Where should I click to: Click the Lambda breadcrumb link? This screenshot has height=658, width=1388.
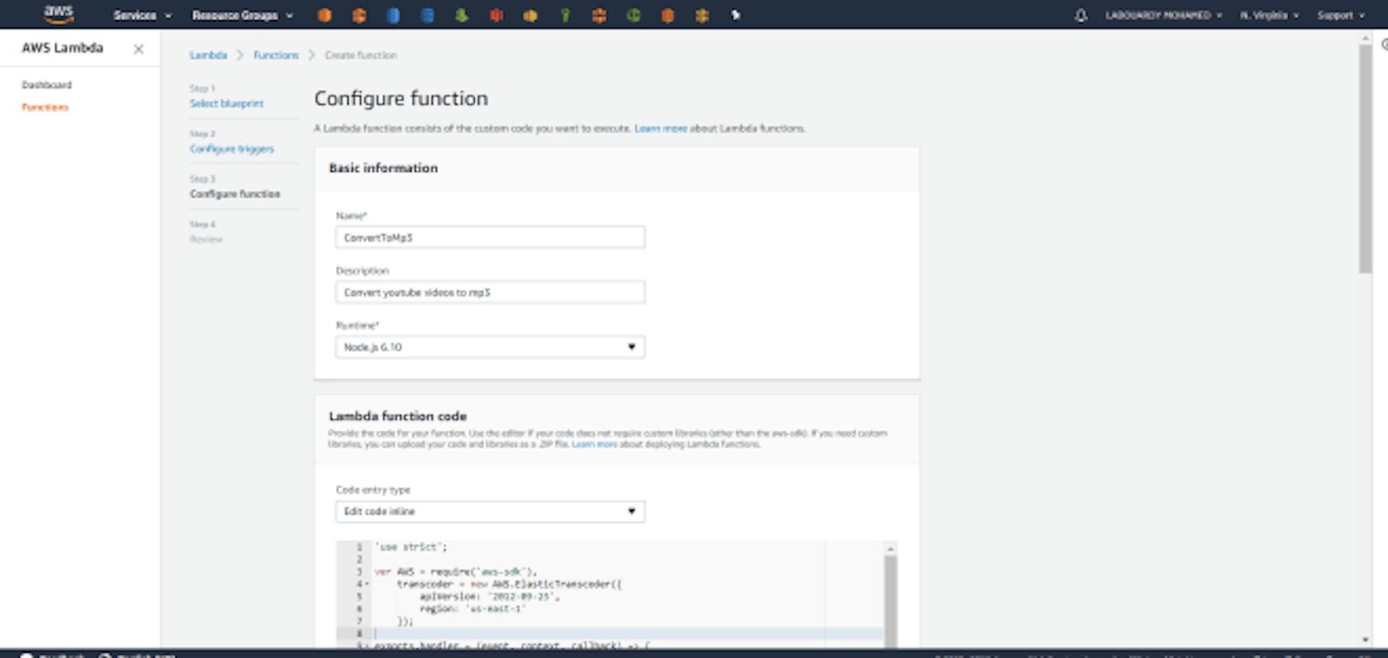208,55
